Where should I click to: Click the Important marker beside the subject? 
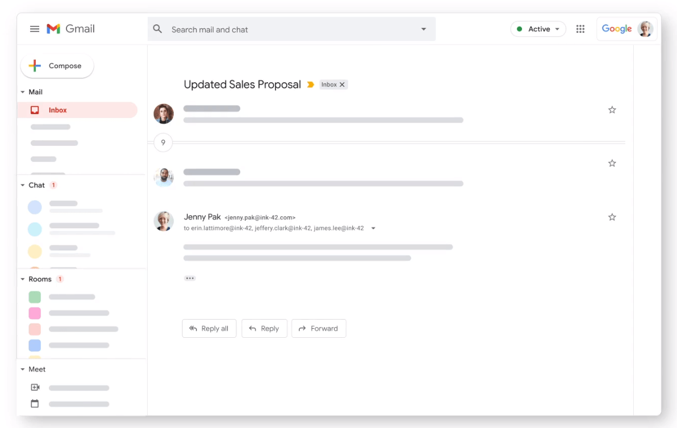tap(310, 84)
